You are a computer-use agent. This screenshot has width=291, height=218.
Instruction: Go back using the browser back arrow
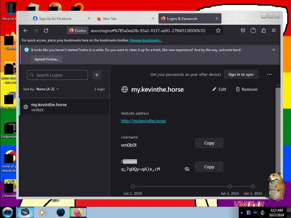[25, 31]
